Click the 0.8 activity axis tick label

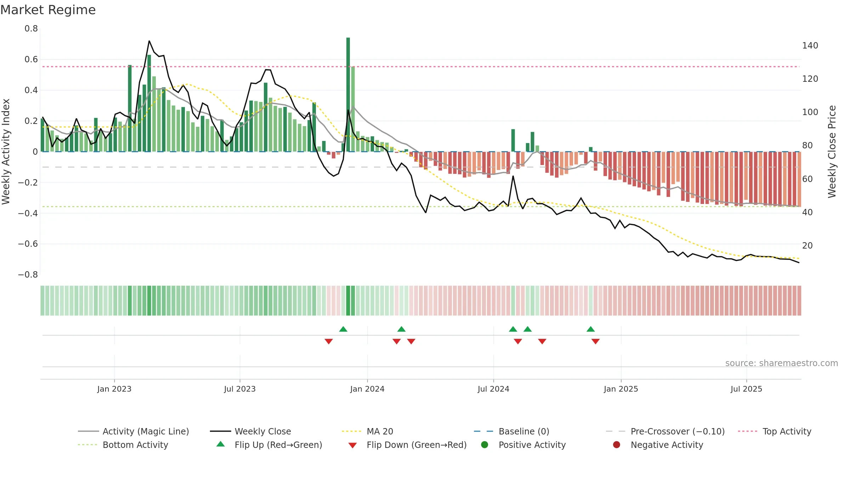click(x=31, y=29)
